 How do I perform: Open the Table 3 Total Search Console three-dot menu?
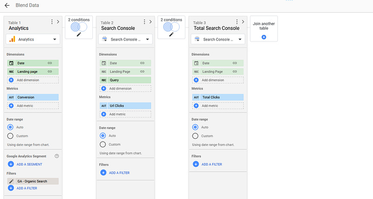tap(237, 22)
